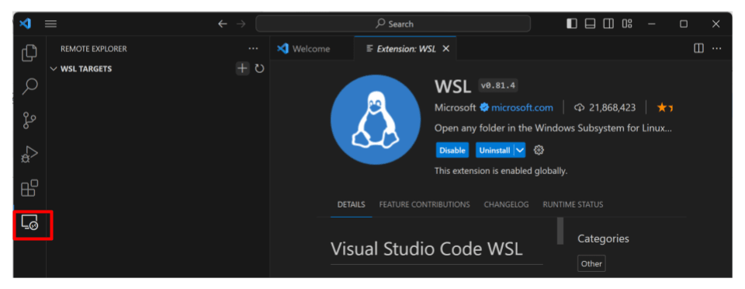This screenshot has height=289, width=745.
Task: Go back with the left arrow
Action: (x=223, y=24)
